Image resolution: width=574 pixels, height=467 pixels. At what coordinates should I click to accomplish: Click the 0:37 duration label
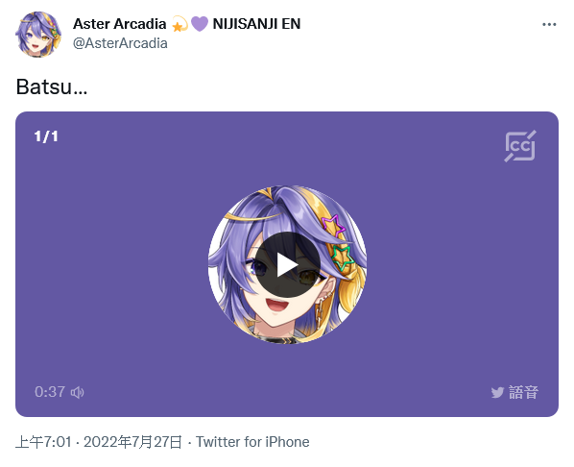coord(50,392)
